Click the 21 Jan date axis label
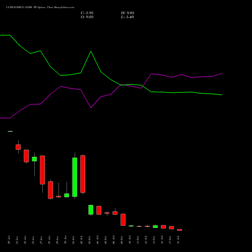252x252 pixels. tap(17, 240)
